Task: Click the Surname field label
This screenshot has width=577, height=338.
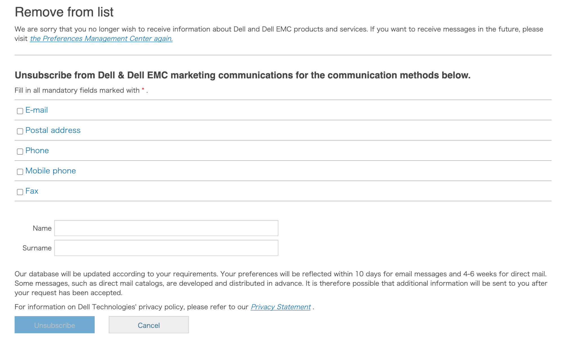Action: (x=37, y=248)
